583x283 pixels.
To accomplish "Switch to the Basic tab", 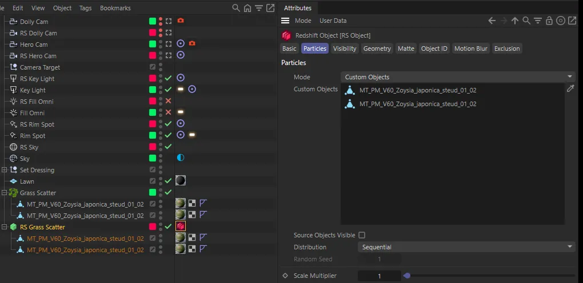I will [289, 48].
